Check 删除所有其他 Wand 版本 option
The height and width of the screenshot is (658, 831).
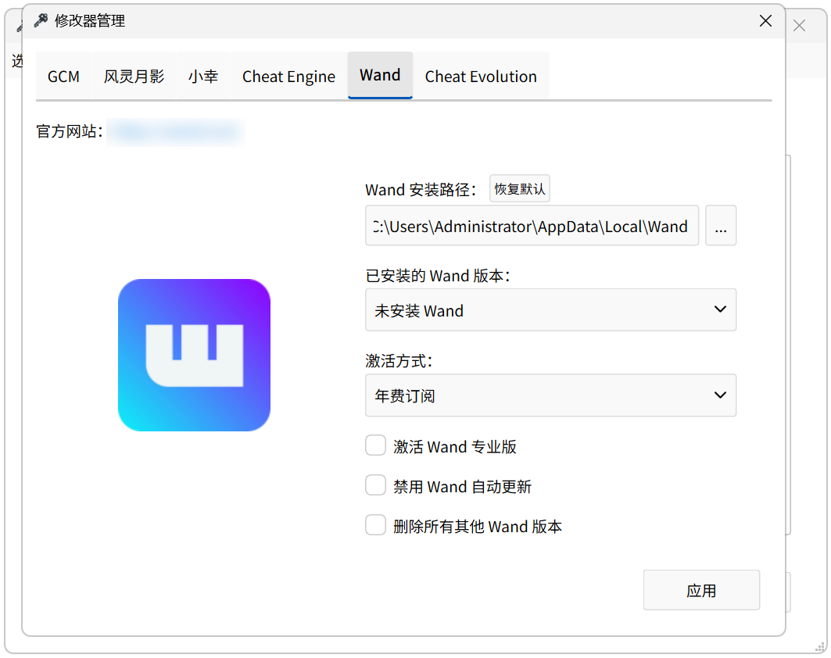click(x=376, y=525)
